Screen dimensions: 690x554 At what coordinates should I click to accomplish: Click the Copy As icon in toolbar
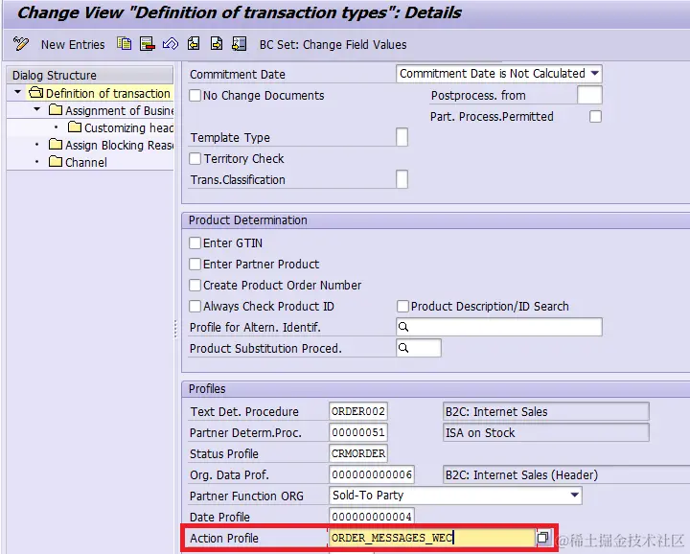[124, 43]
